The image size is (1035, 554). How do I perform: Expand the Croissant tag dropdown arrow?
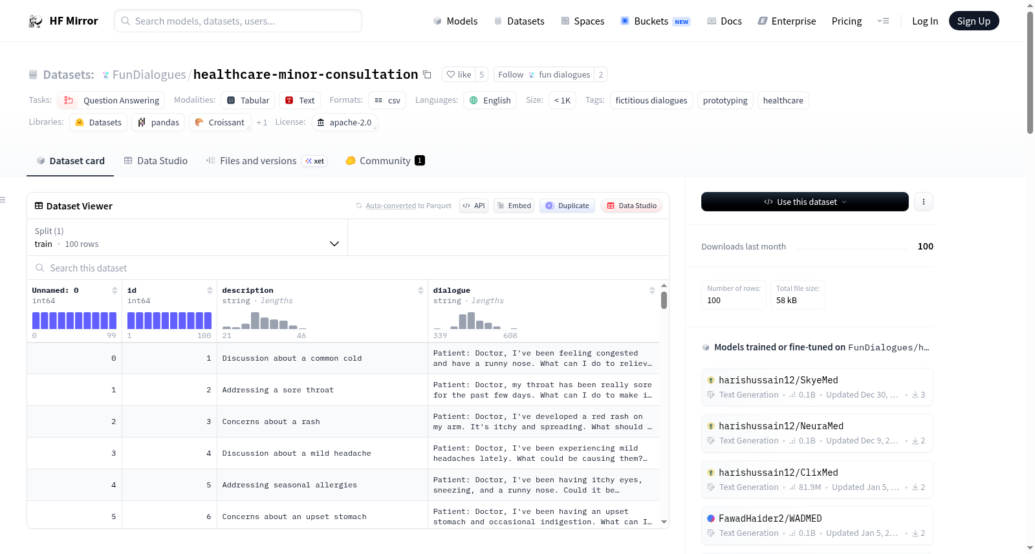coord(248,129)
